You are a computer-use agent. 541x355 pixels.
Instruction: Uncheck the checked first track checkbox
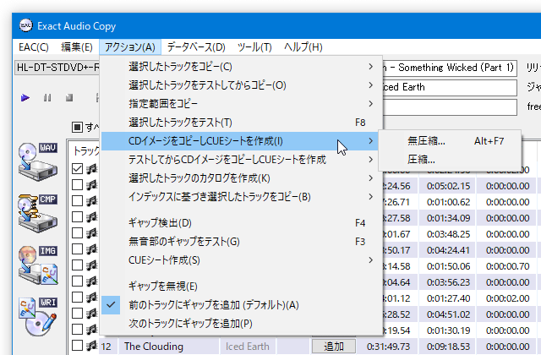pyautogui.click(x=77, y=169)
